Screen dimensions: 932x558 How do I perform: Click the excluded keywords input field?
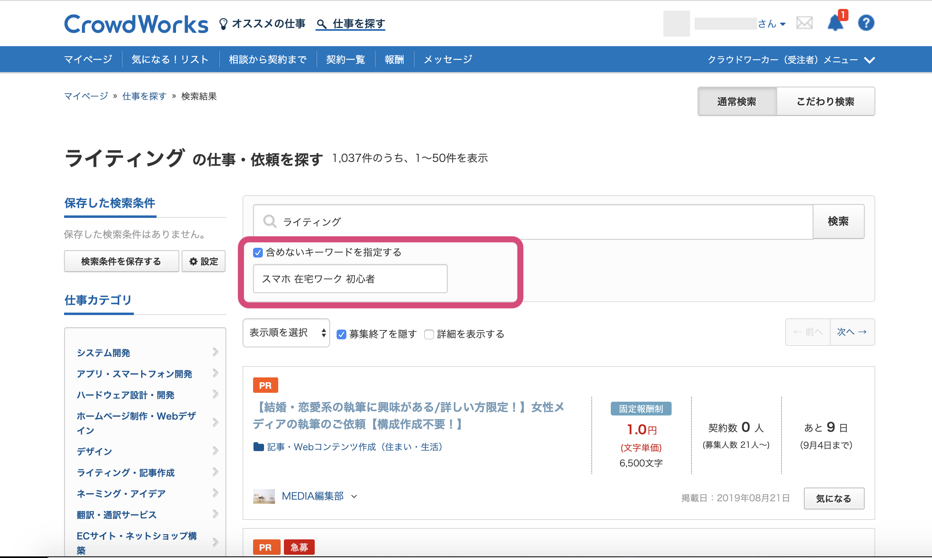[350, 279]
